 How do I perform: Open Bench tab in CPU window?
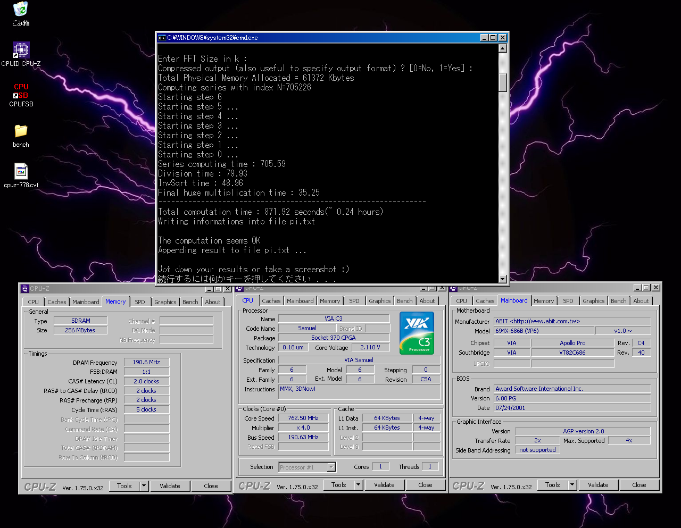[404, 301]
